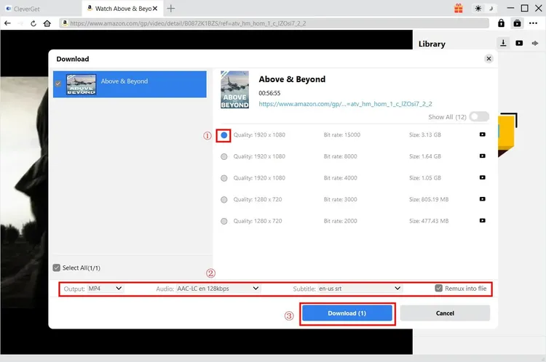546x362 pixels.
Task: Open a new browser tab with plus
Action: tap(171, 9)
